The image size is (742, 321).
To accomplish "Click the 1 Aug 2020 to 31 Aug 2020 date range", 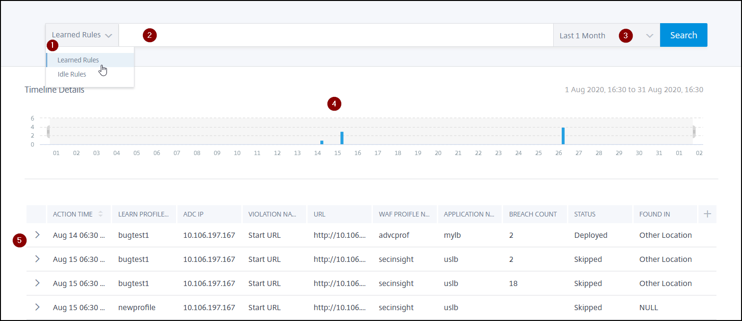I will point(634,90).
